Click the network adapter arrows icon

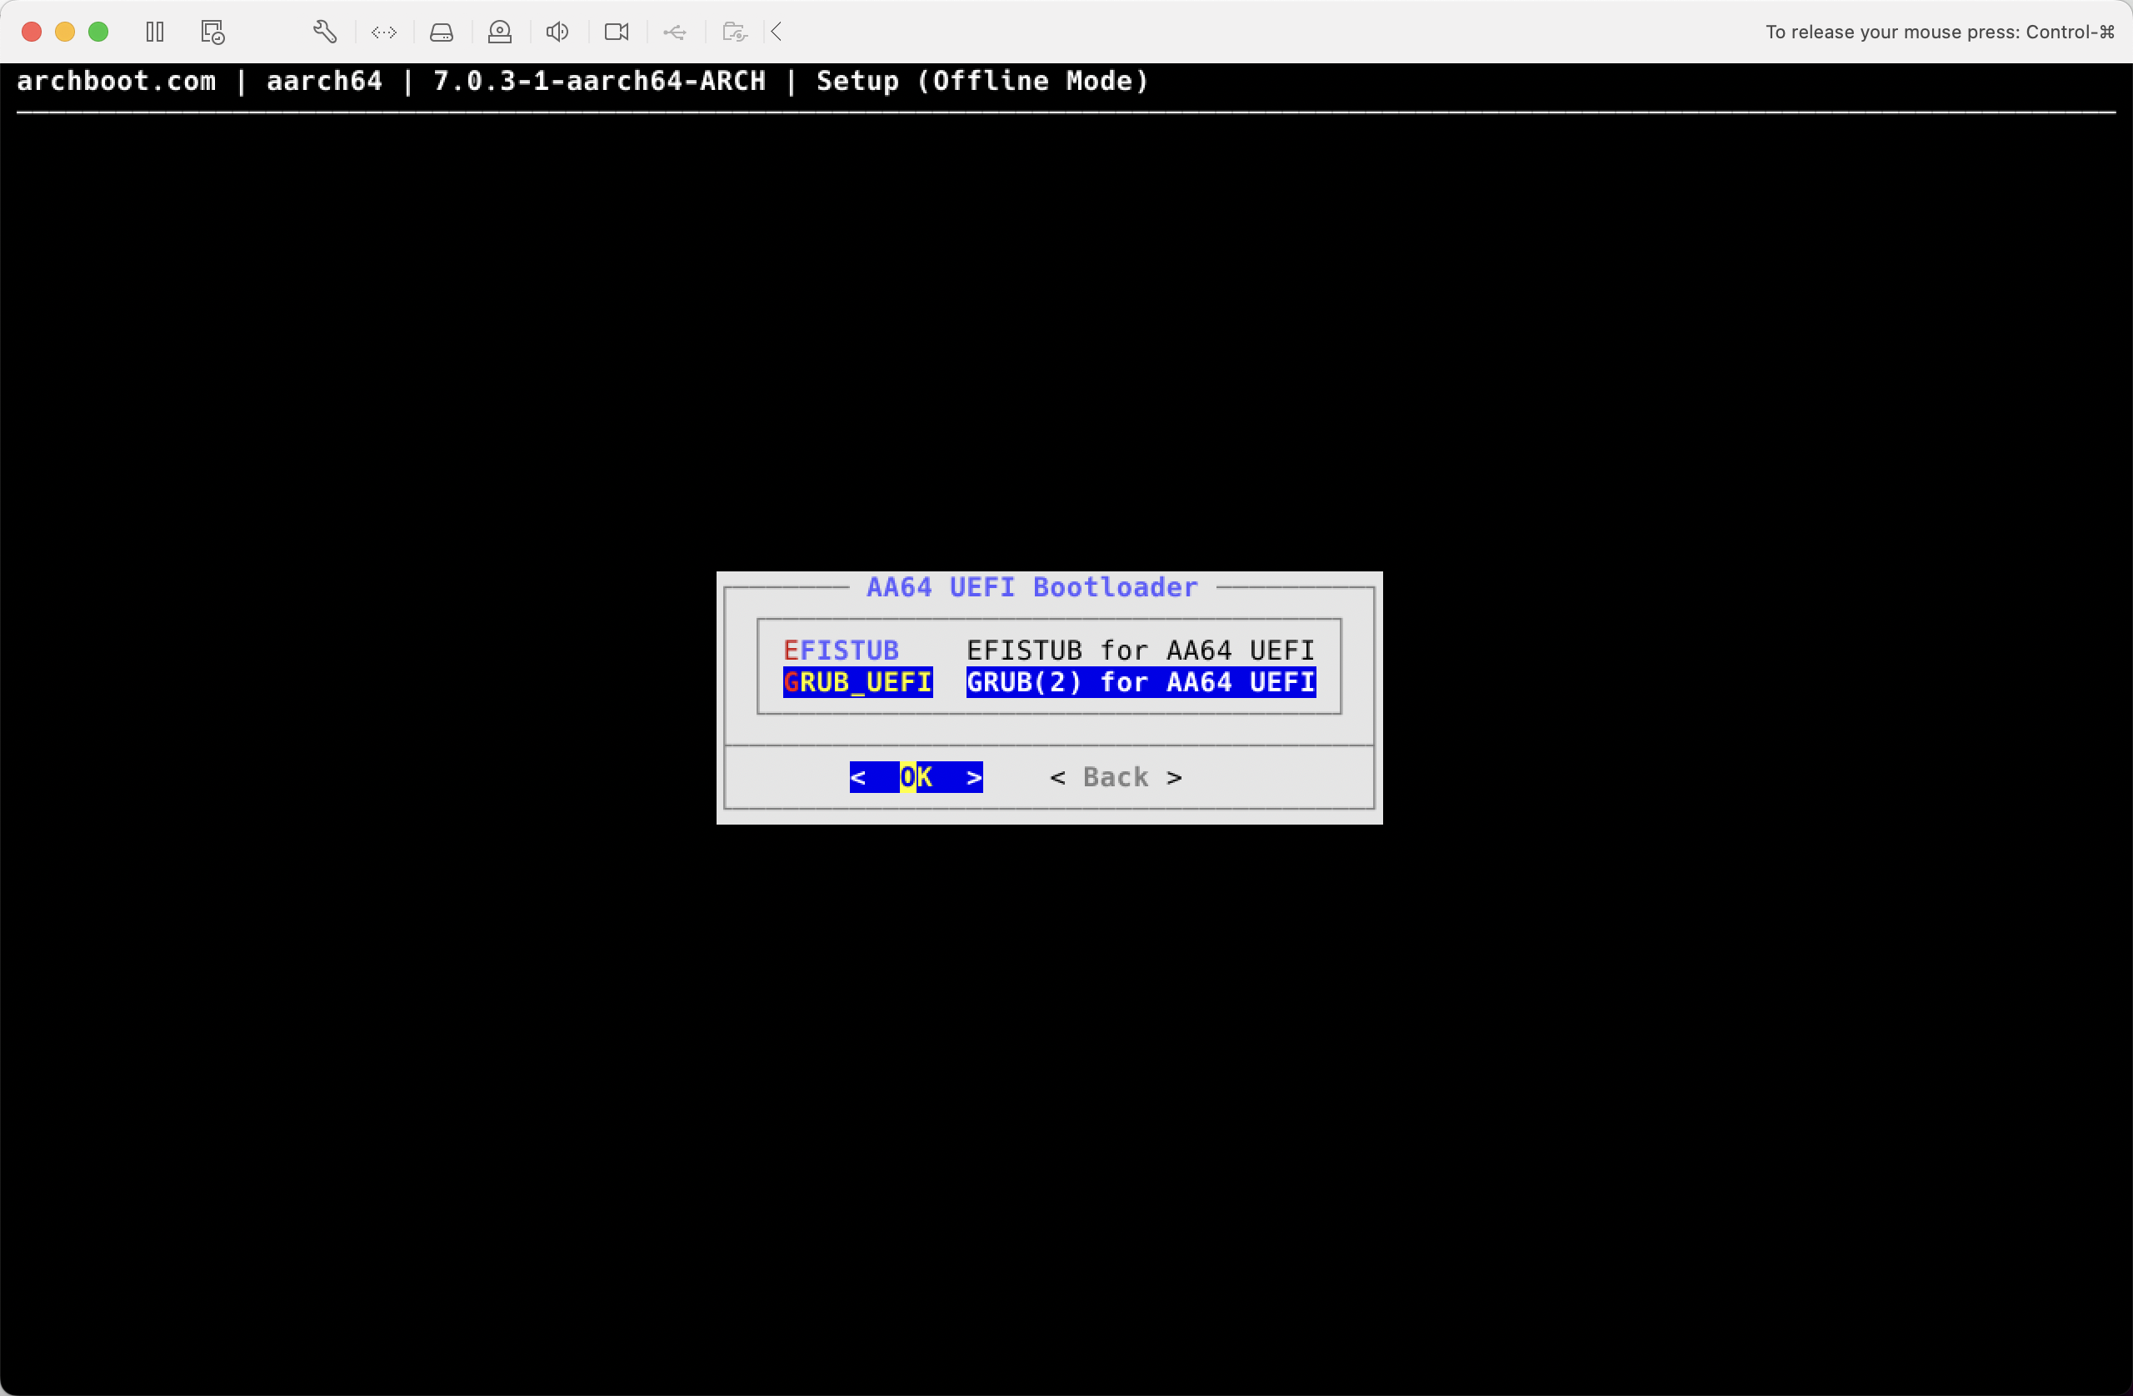click(x=383, y=32)
